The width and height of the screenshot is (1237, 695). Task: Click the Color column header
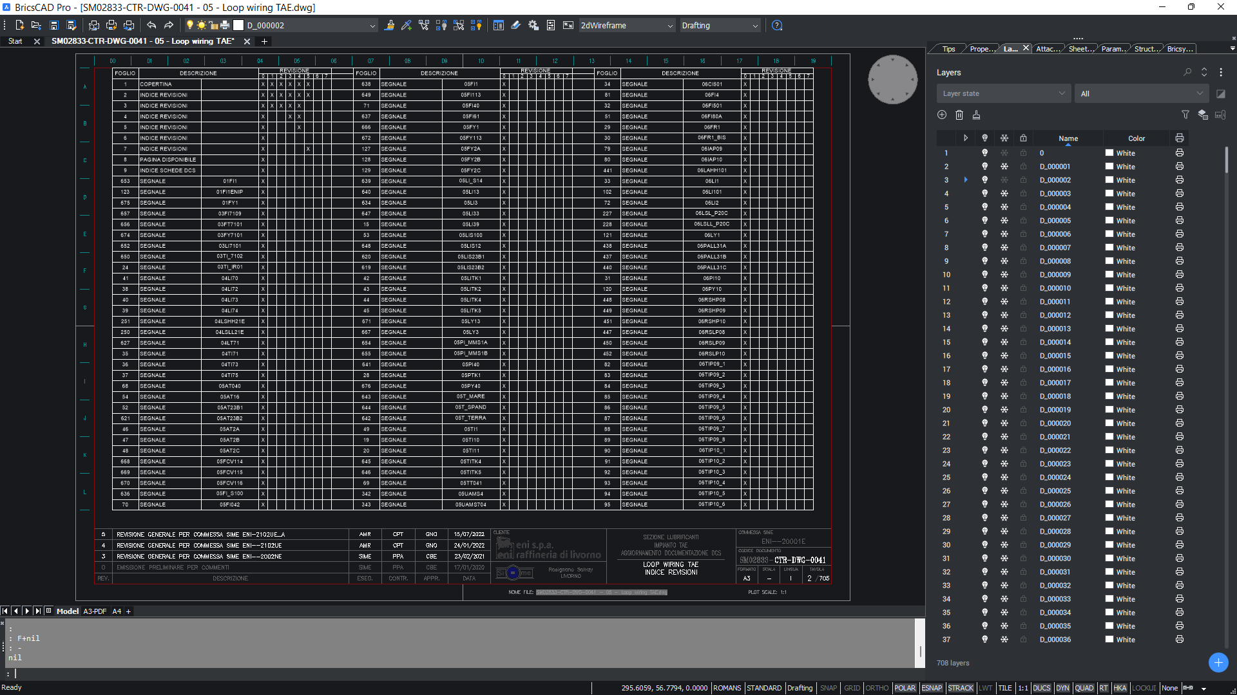coord(1136,138)
